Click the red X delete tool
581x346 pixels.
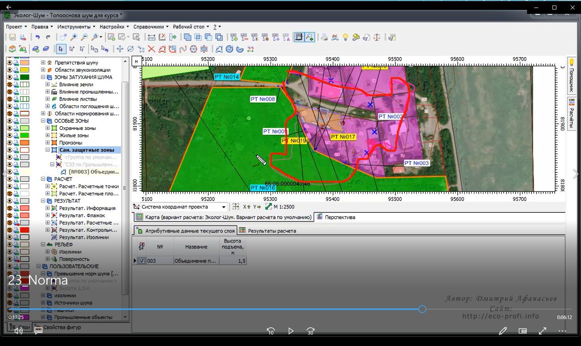(151, 49)
